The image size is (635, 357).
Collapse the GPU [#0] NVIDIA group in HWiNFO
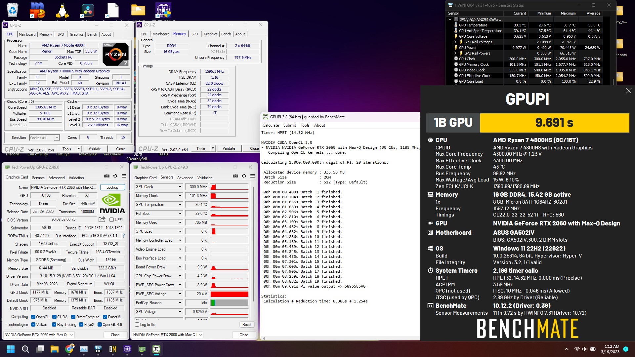tap(450, 20)
